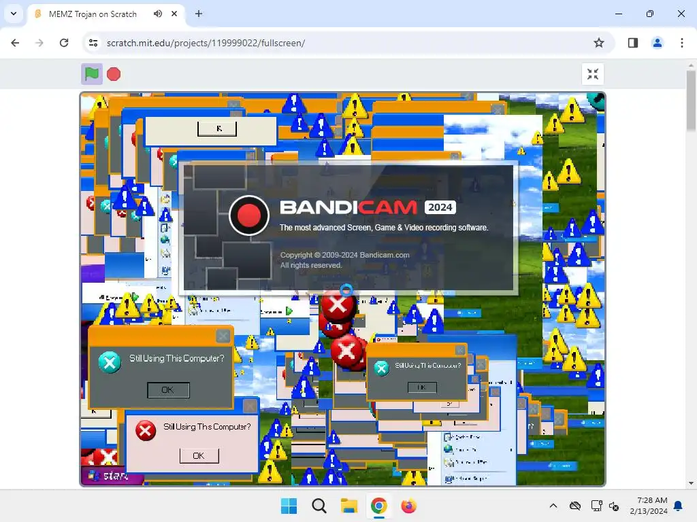Open Chrome side panel
The width and height of the screenshot is (697, 522).
coord(633,43)
